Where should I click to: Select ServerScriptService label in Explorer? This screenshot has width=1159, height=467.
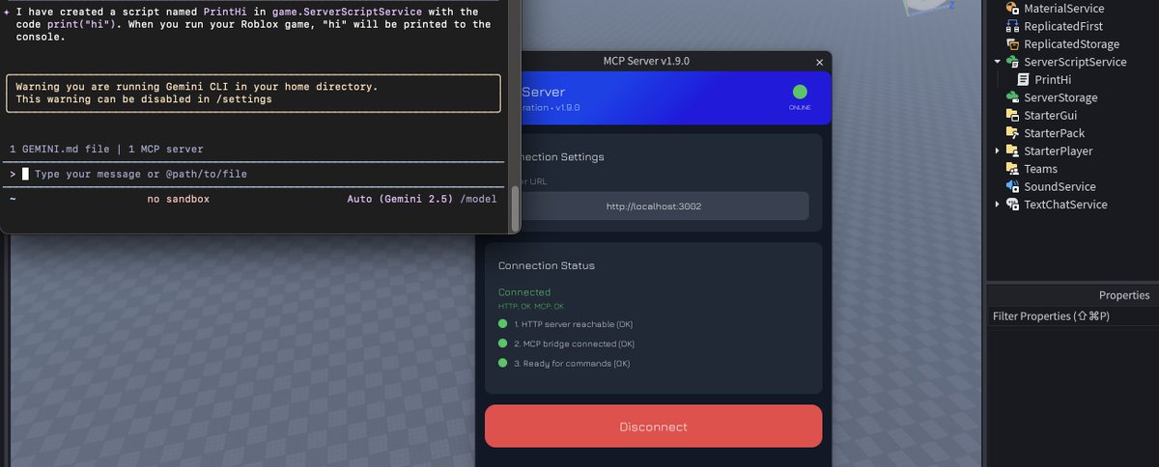pos(1075,62)
